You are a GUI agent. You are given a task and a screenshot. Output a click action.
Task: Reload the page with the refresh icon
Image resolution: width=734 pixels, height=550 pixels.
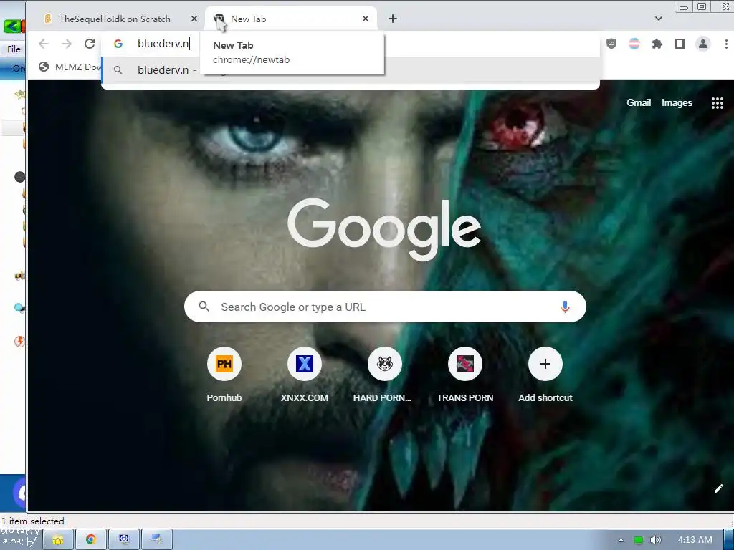[90, 44]
